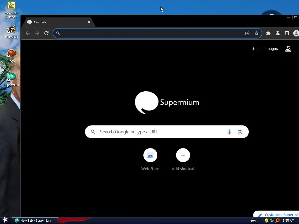Open the Gmail link

click(256, 49)
